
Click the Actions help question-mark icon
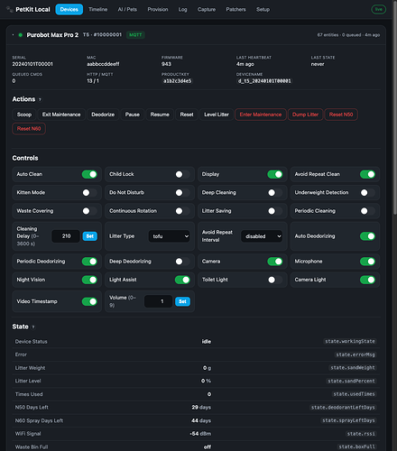40,99
